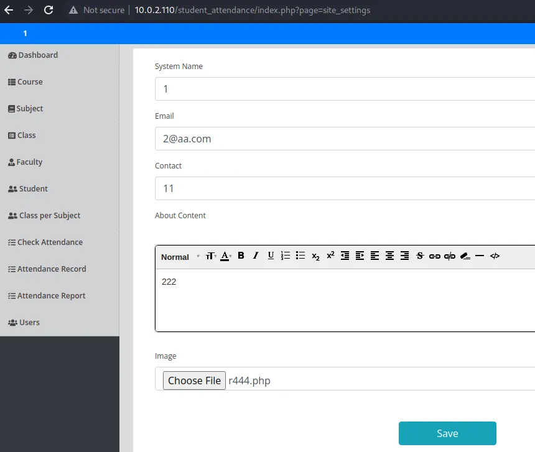This screenshot has height=452, width=535.
Task: Center align text in editor
Action: 389,256
